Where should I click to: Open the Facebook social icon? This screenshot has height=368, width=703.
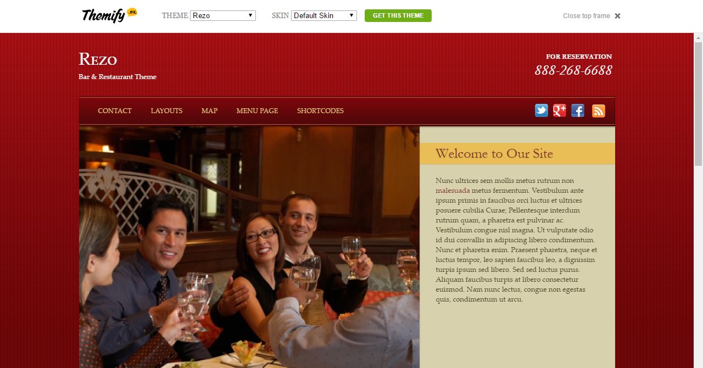pyautogui.click(x=578, y=110)
